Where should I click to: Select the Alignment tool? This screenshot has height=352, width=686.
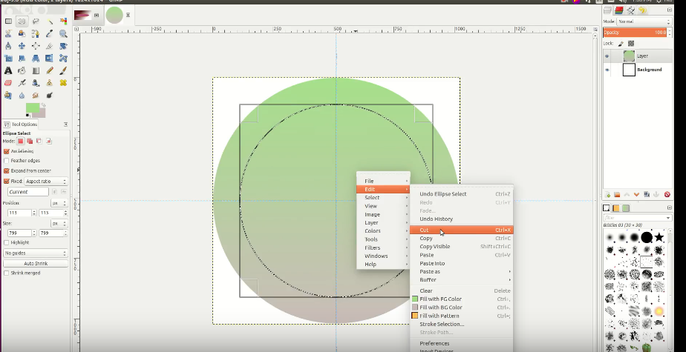tap(36, 46)
